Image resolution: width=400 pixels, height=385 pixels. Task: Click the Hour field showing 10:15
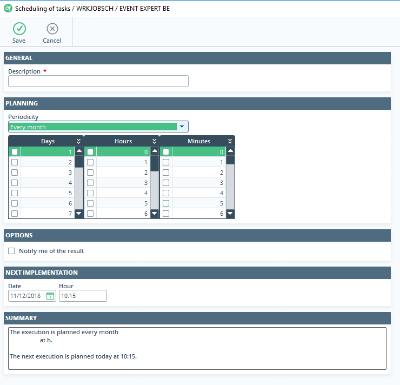(x=83, y=296)
